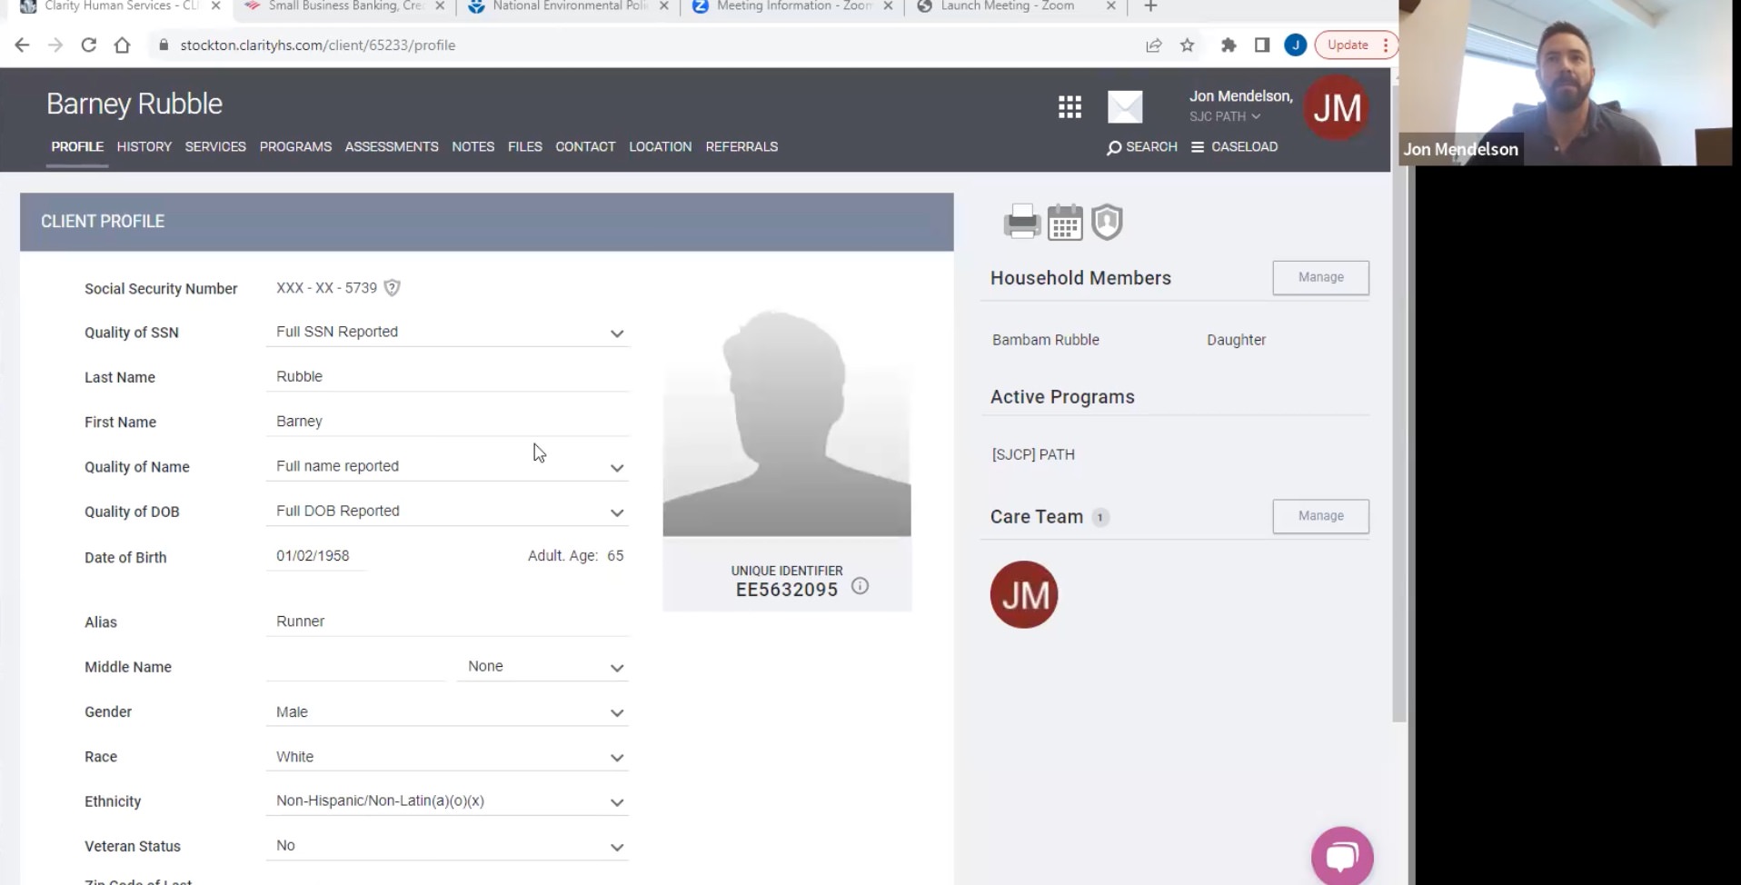
Task: Open the mail envelope inbox icon
Action: [x=1125, y=107]
